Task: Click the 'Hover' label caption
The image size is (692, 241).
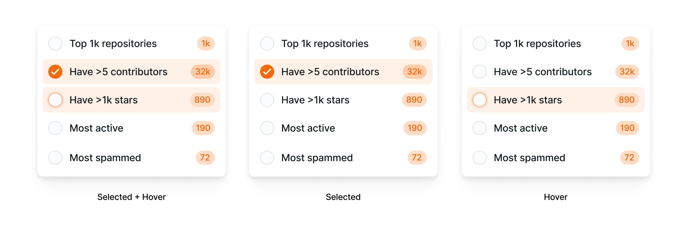Action: 555,197
